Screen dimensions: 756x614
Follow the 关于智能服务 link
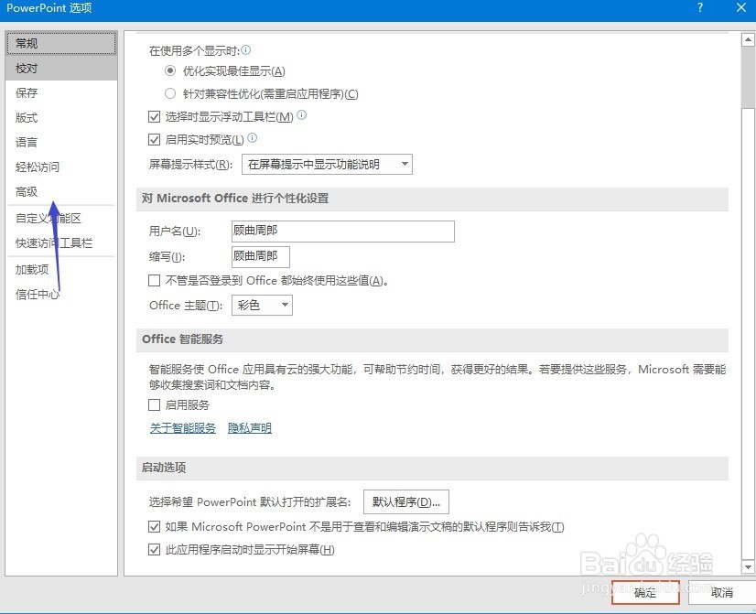182,427
